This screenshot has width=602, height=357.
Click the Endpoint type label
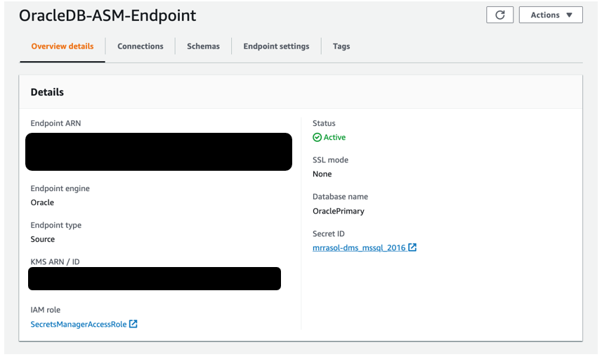pos(56,225)
